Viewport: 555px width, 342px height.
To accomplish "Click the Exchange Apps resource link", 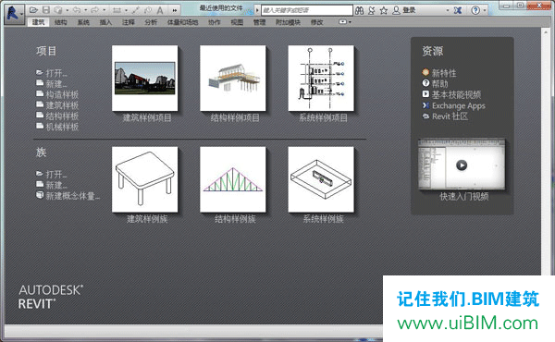I will pyautogui.click(x=459, y=105).
